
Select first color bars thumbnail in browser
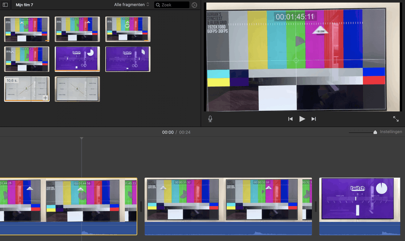27,29
